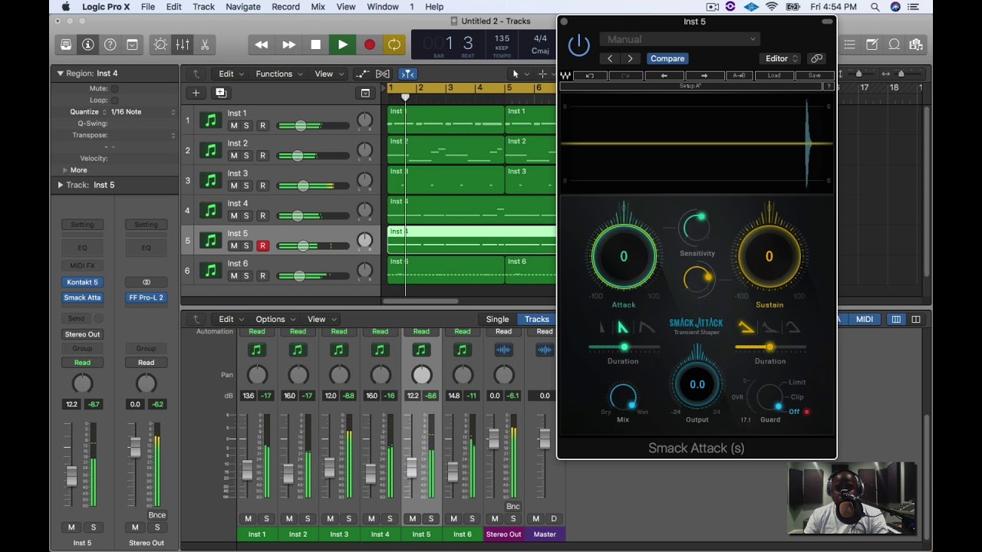
Task: Toggle the yellow Cycle button
Action: 394,45
